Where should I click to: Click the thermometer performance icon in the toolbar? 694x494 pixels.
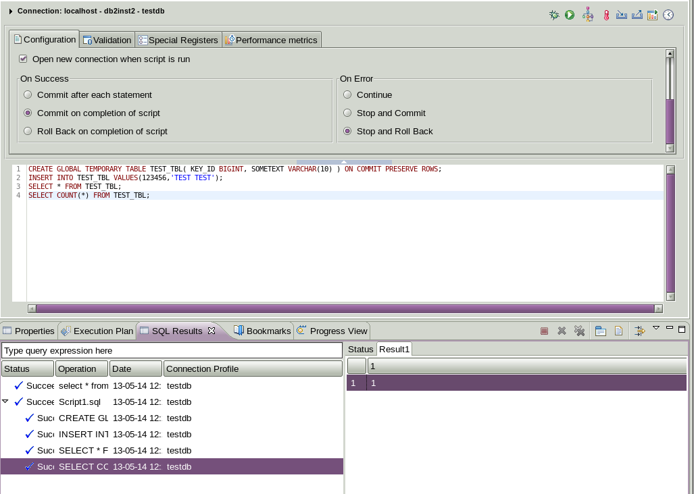607,15
